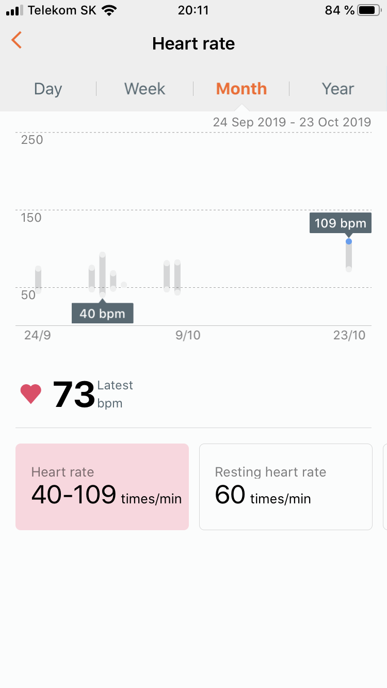
Task: Select the Month tab
Action: pos(241,89)
